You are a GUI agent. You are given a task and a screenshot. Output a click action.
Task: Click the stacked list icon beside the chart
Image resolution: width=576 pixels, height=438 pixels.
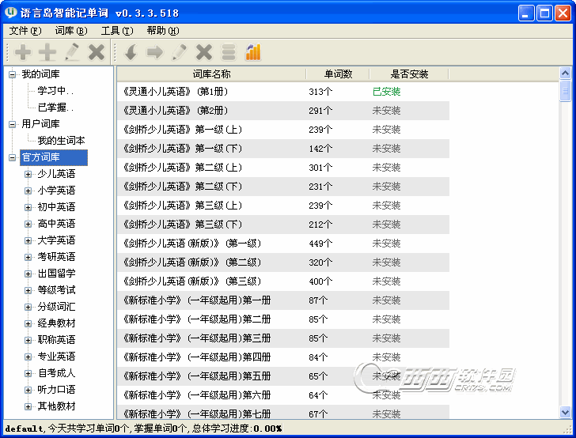tap(229, 52)
